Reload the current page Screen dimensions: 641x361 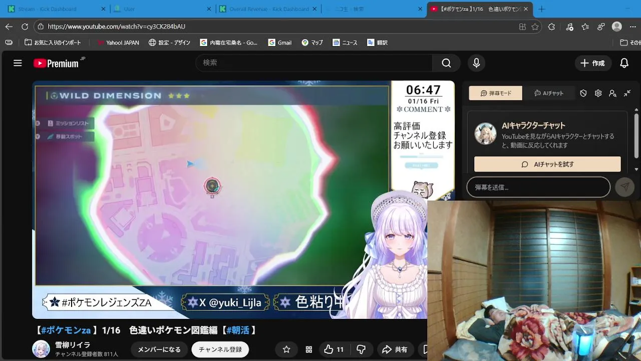click(25, 27)
